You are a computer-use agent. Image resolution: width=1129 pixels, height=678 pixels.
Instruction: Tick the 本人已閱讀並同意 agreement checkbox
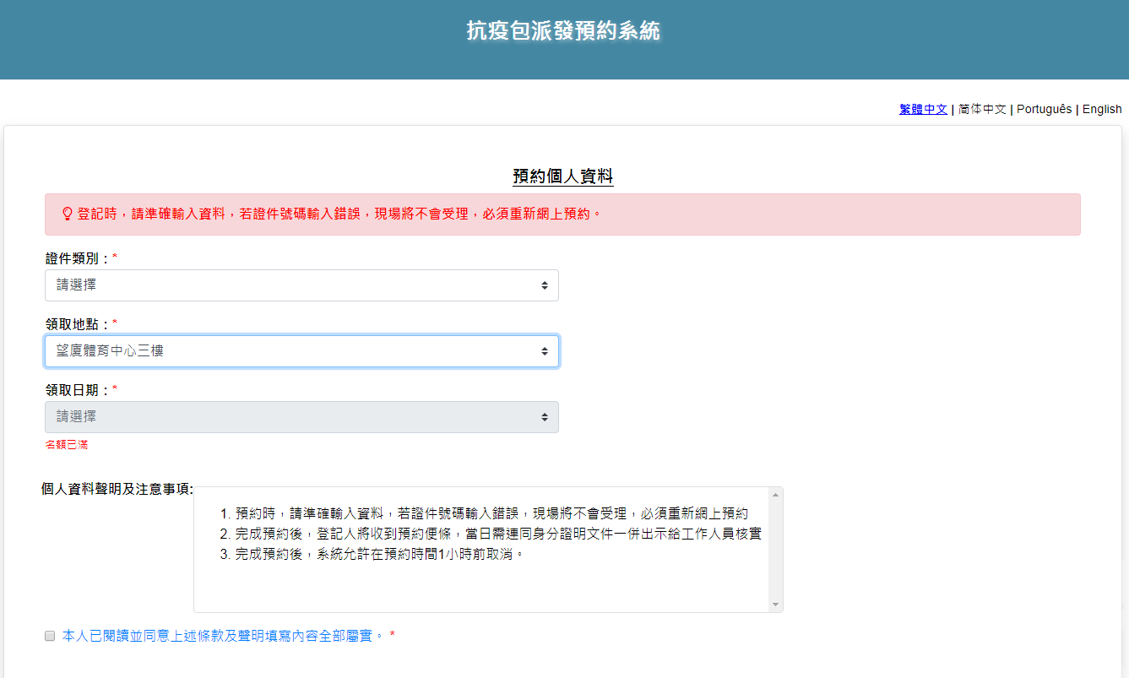click(x=50, y=636)
